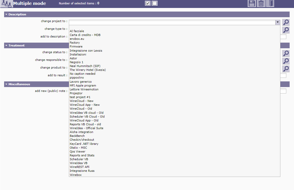Choose WineIdea VB project
294x190 pixels.
pyautogui.click(x=174, y=163)
